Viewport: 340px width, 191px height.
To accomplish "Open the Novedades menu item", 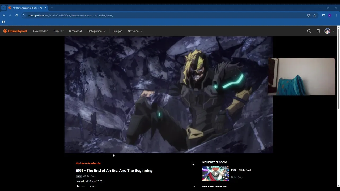I will pos(41,31).
